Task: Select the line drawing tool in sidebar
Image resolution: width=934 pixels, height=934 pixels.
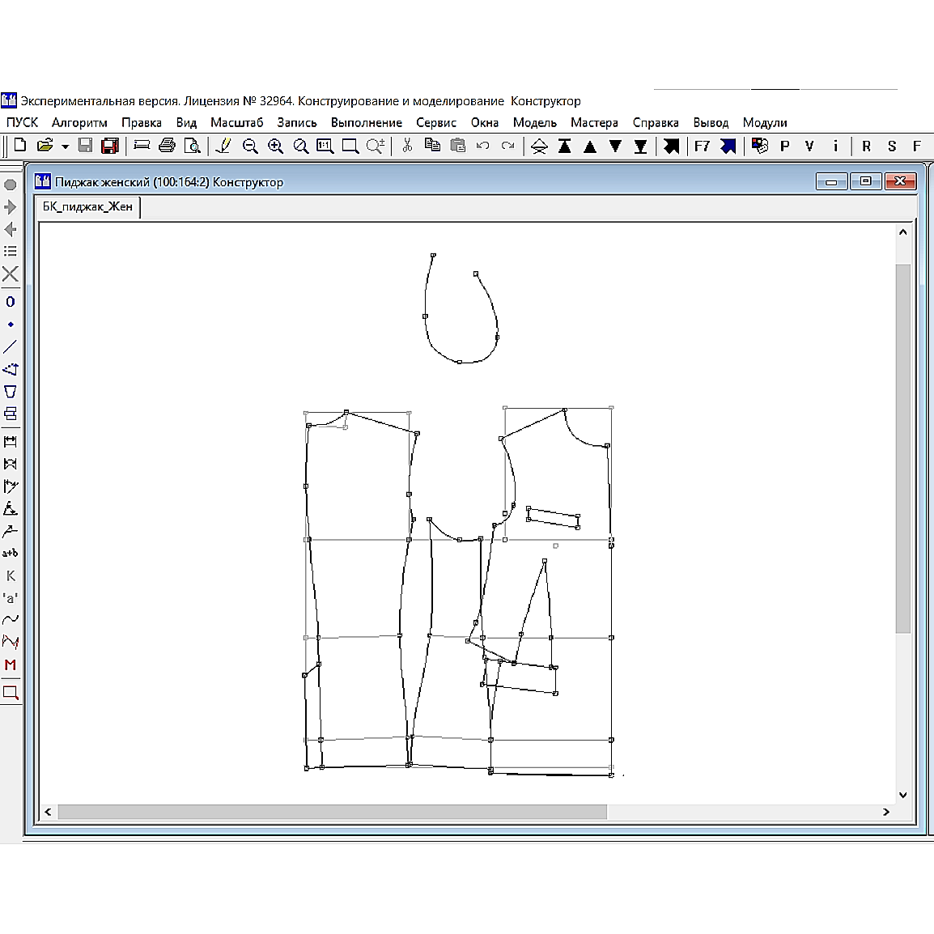Action: tap(11, 346)
